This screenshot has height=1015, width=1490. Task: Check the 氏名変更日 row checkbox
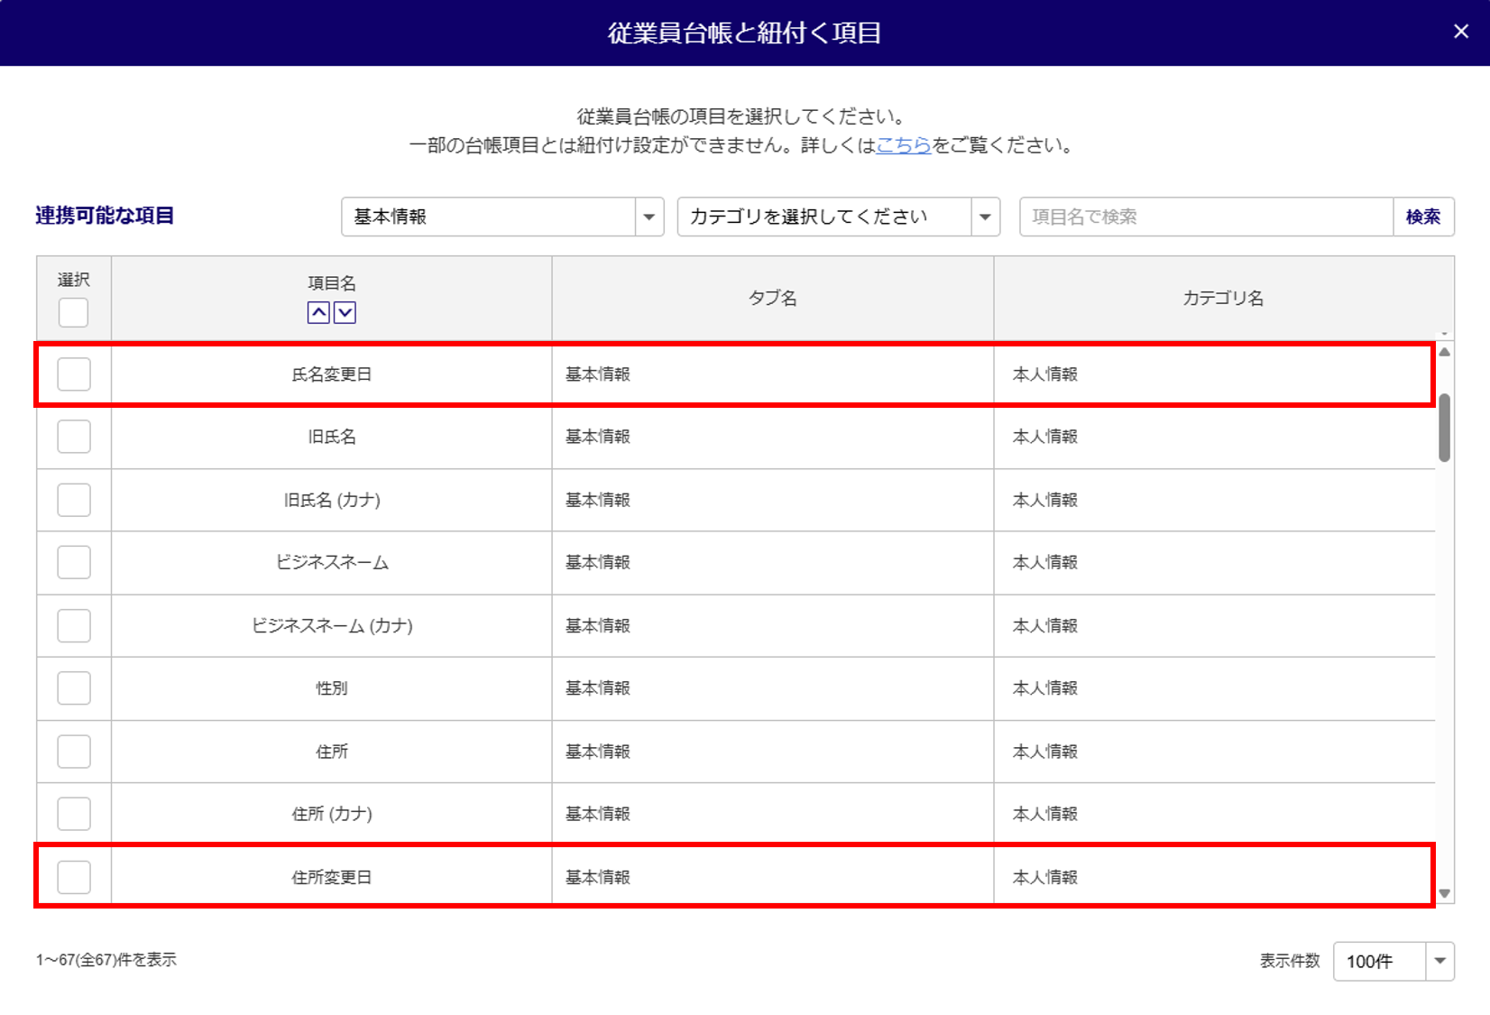tap(74, 374)
